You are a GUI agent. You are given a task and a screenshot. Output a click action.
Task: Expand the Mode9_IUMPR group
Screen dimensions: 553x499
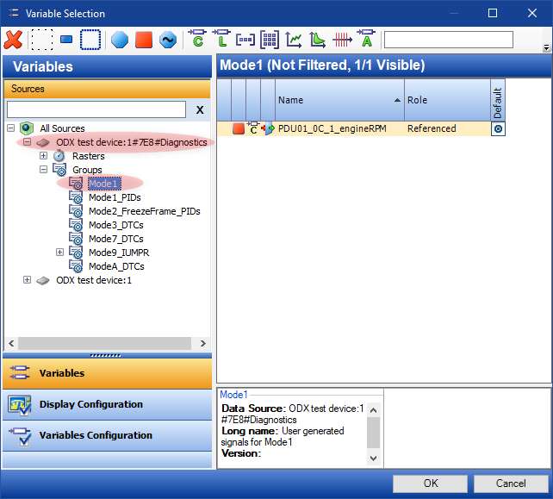pos(59,253)
